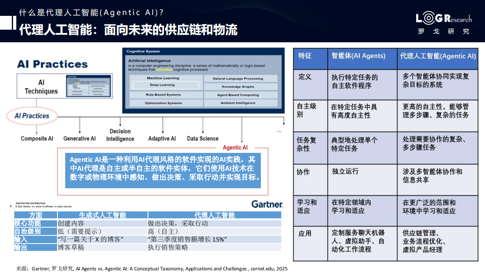Screen dimensions: 485x272
Task: Expand the ellipsis branch in the AI diagram
Action: [279, 131]
